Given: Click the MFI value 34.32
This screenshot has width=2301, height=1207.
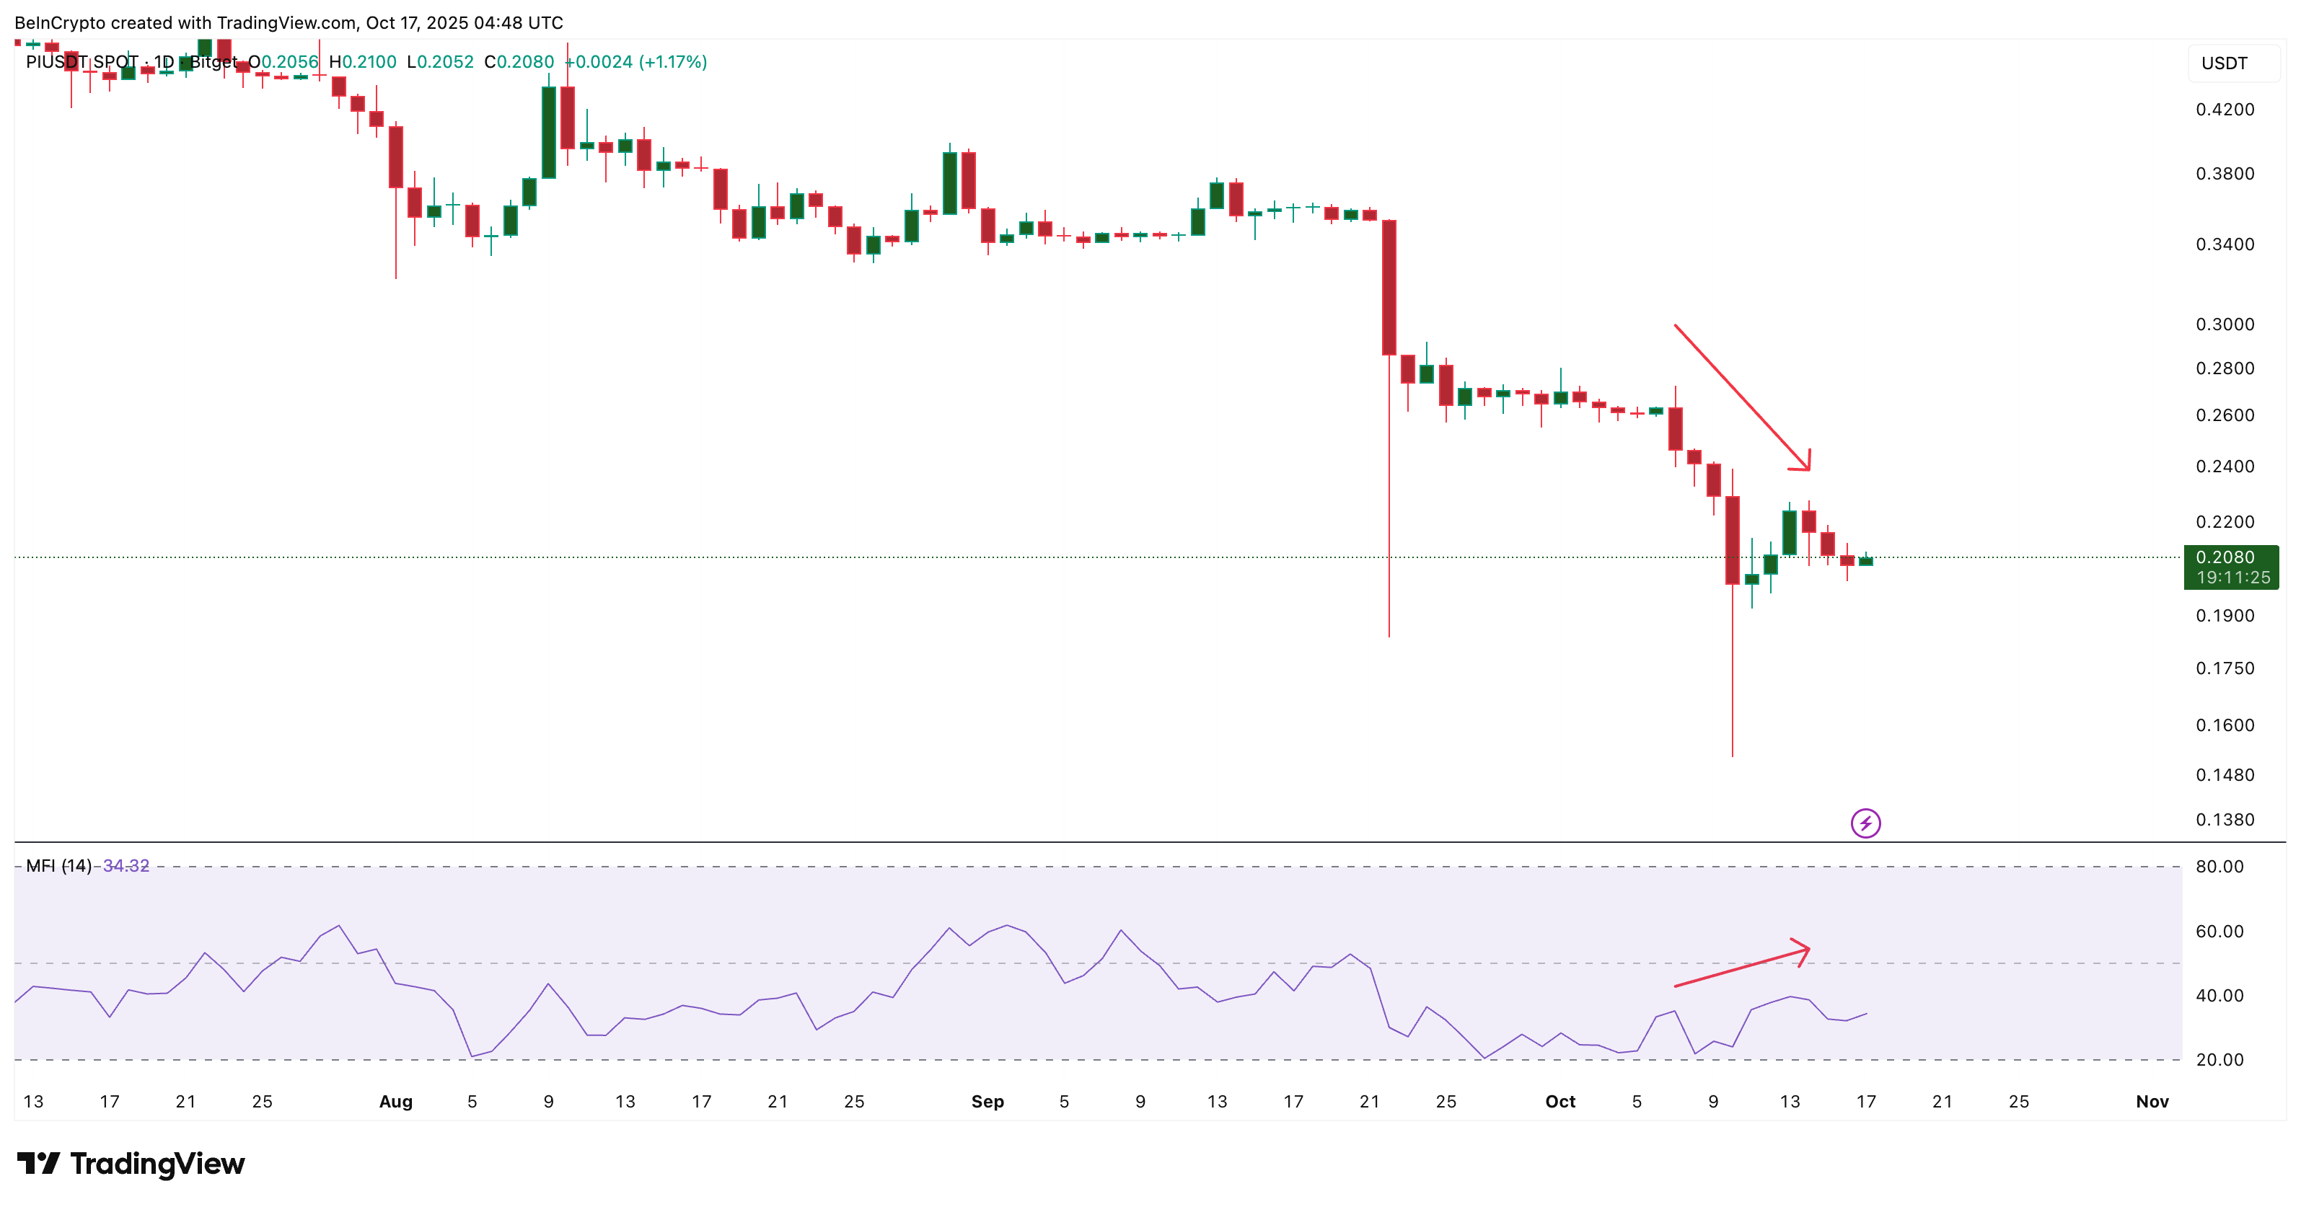Looking at the screenshot, I should [x=126, y=866].
